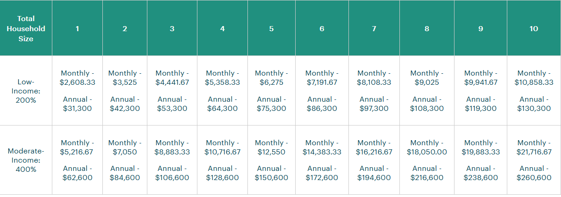Click the Total Household Size header cell
The image size is (561, 197).
26,28
